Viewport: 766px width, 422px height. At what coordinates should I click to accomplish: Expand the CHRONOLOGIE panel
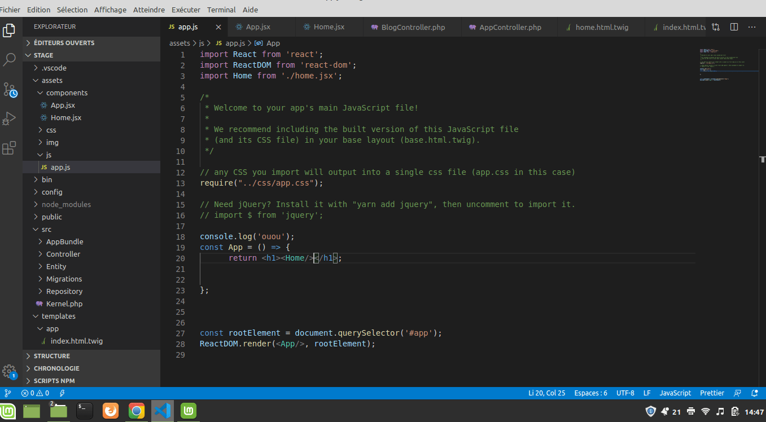coord(91,368)
